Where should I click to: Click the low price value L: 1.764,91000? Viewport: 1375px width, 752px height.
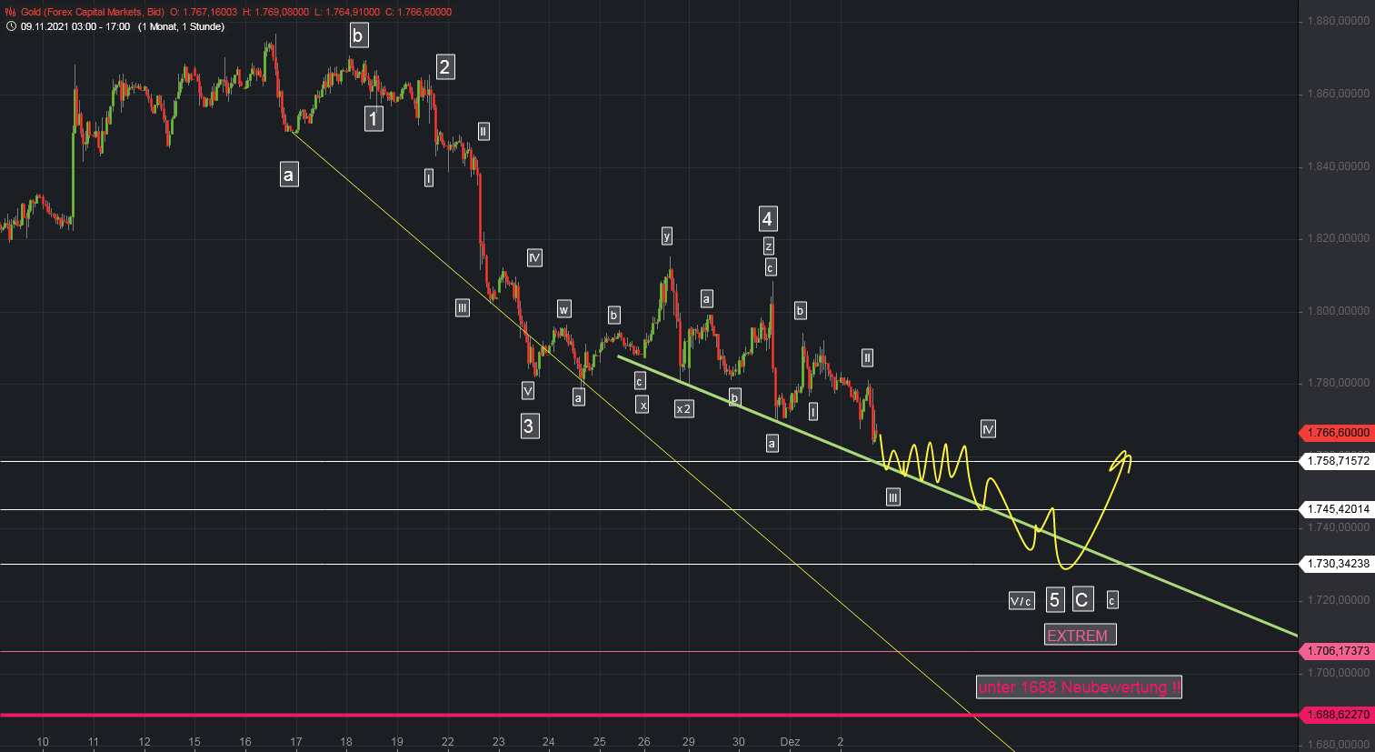[347, 12]
